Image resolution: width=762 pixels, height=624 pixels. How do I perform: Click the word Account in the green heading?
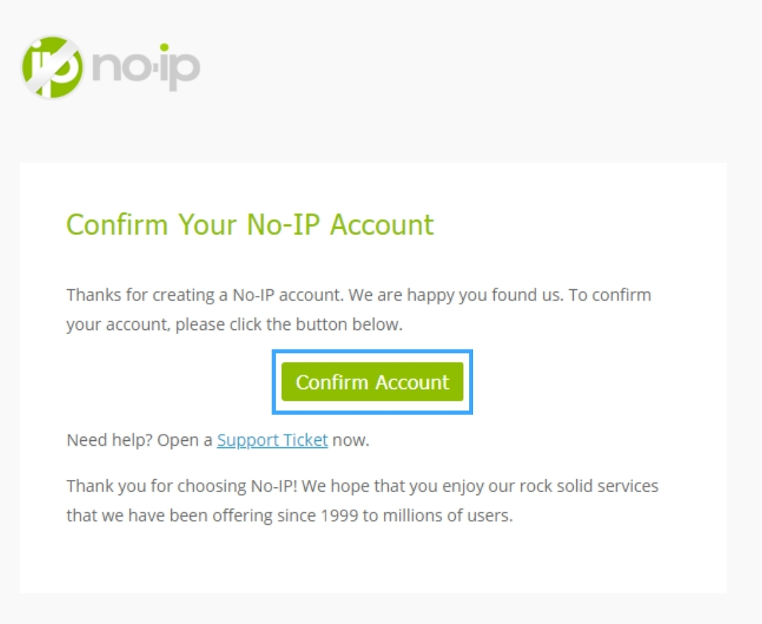tap(381, 225)
